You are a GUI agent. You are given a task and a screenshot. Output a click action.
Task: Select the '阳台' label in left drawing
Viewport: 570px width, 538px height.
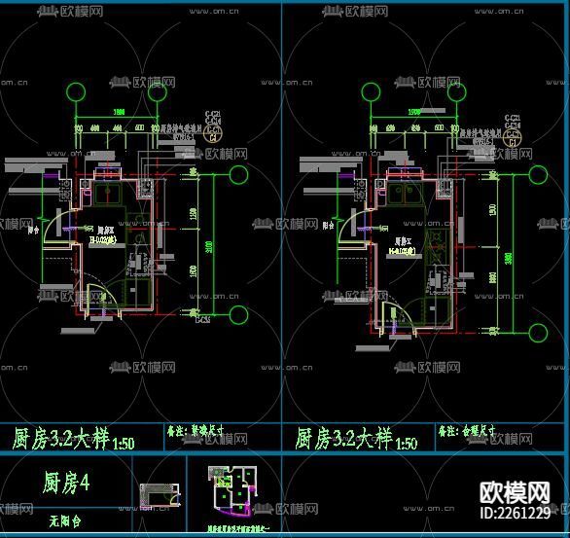coord(34,230)
